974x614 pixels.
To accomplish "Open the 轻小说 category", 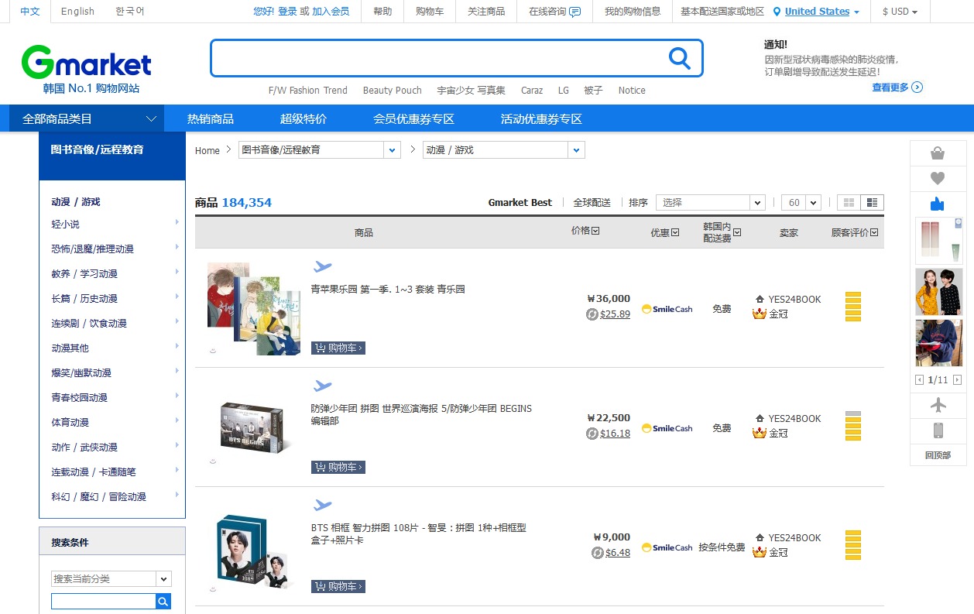I will click(65, 225).
